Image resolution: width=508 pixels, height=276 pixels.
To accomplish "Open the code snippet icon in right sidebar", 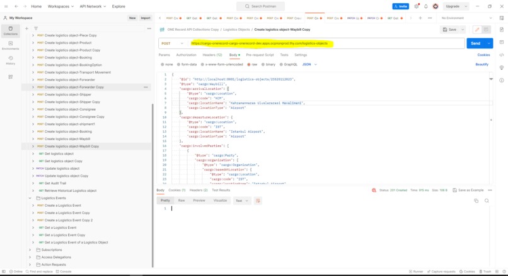I will pyautogui.click(x=502, y=55).
